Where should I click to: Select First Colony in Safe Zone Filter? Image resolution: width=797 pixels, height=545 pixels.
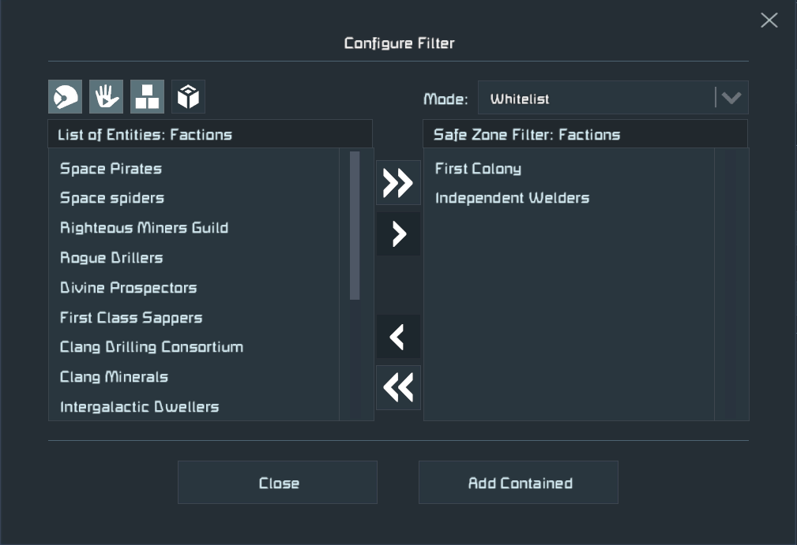[x=478, y=169]
